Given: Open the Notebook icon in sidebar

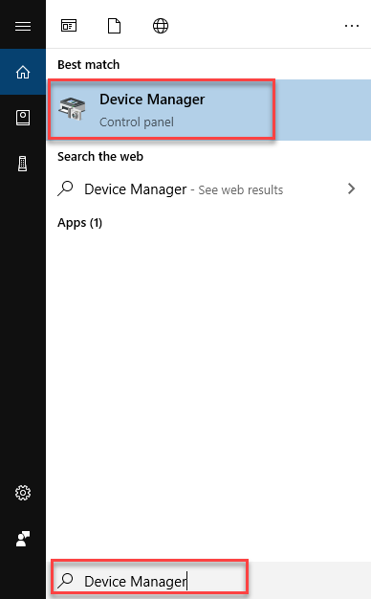Looking at the screenshot, I should click(23, 118).
